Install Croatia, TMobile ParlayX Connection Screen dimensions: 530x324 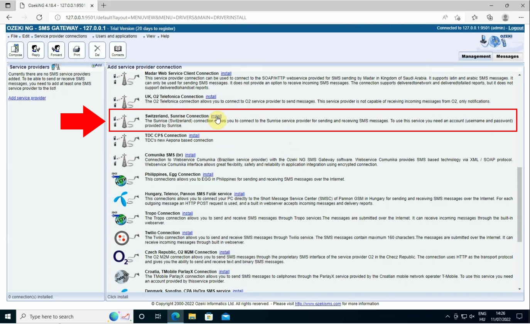point(224,272)
